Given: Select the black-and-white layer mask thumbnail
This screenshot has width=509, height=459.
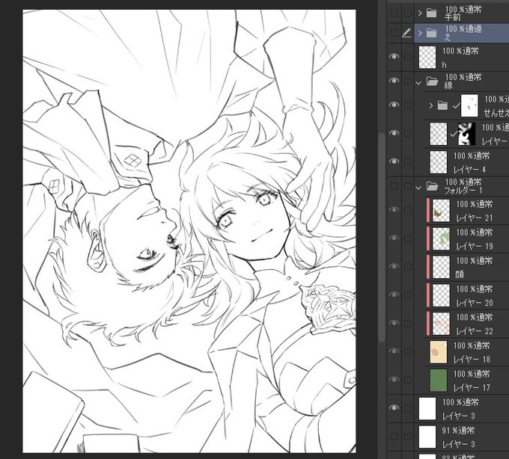Looking at the screenshot, I should (466, 134).
